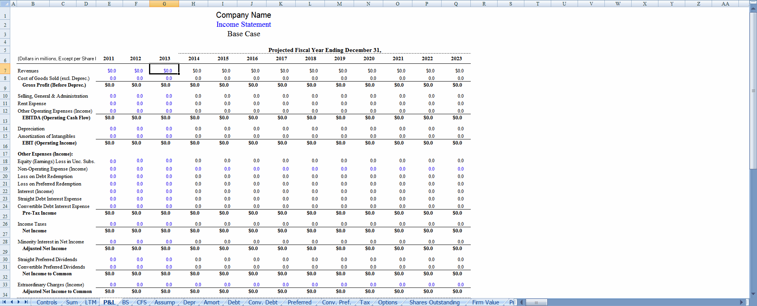Click the Rent Expense row label
The image size is (757, 306).
[32, 104]
